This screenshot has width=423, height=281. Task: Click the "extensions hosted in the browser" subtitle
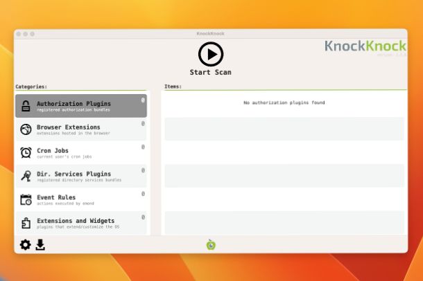74,133
